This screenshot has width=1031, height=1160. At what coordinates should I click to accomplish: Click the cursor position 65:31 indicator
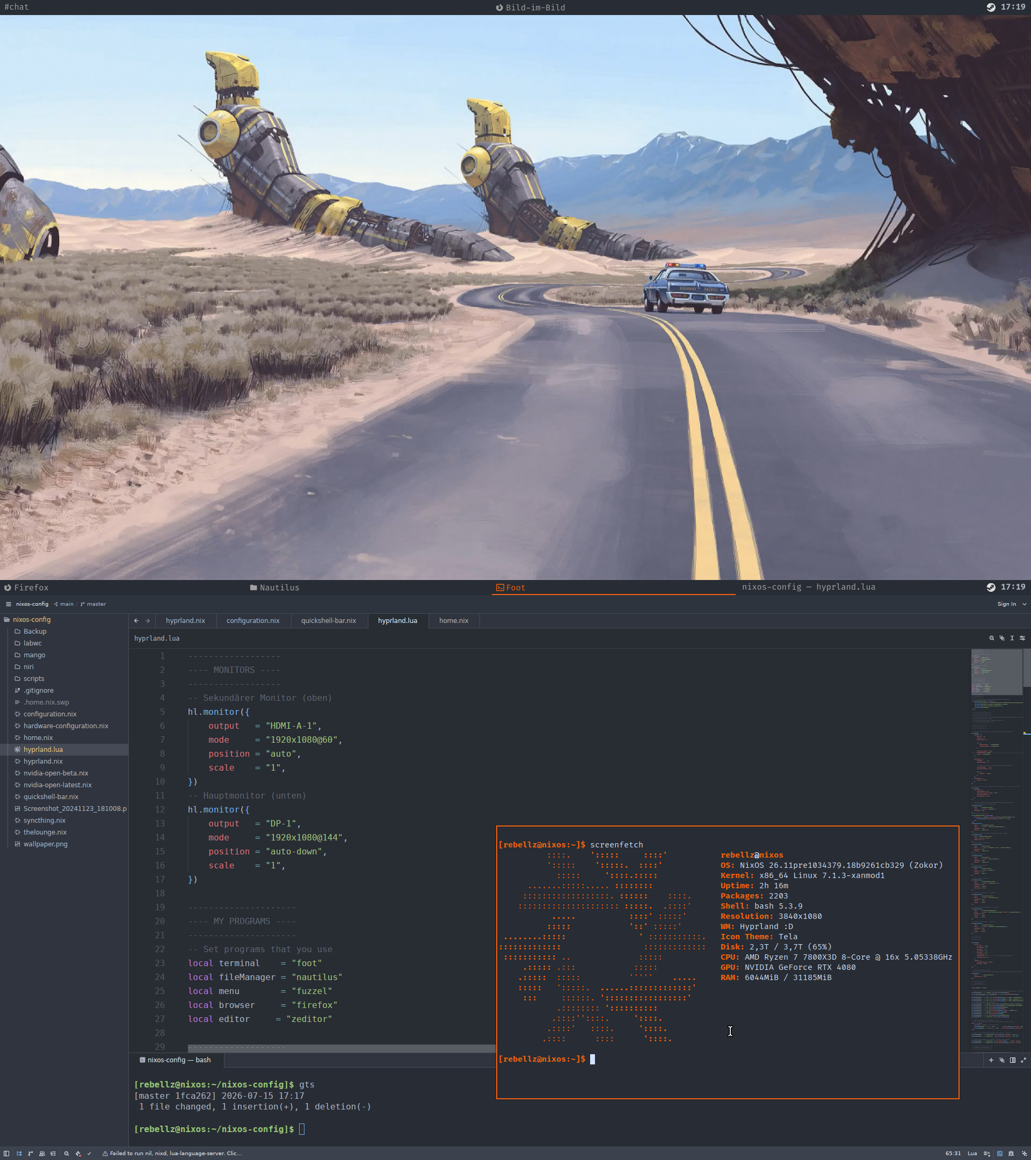point(953,1153)
